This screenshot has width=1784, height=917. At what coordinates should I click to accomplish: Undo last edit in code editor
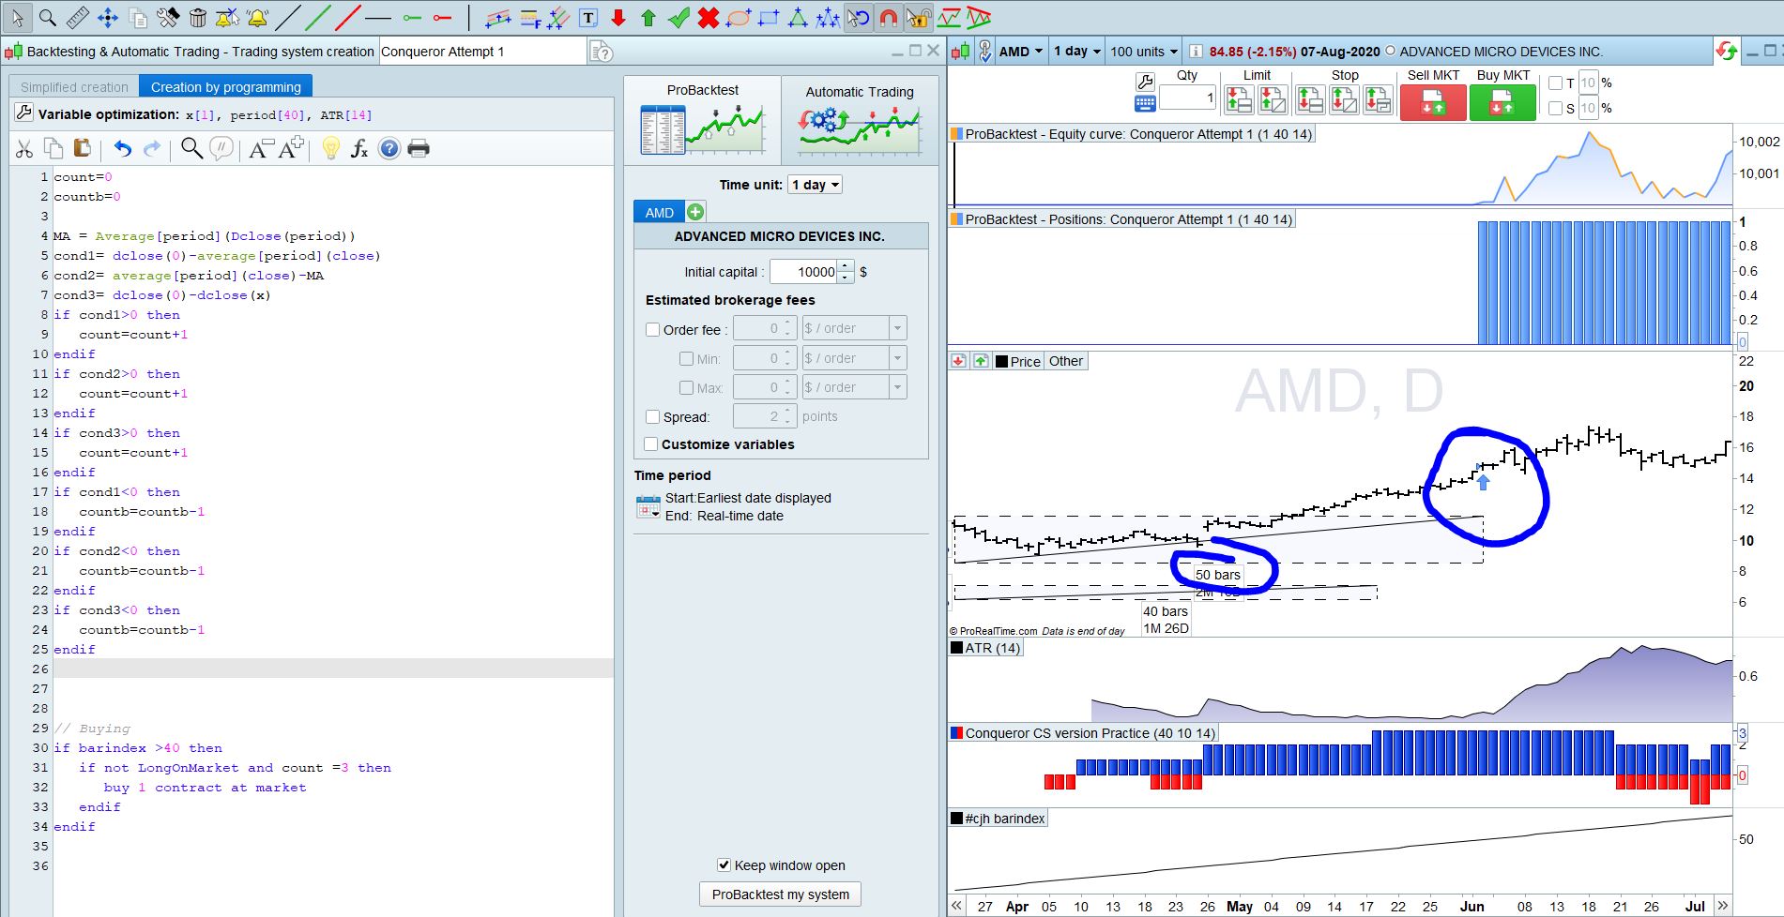(x=123, y=148)
